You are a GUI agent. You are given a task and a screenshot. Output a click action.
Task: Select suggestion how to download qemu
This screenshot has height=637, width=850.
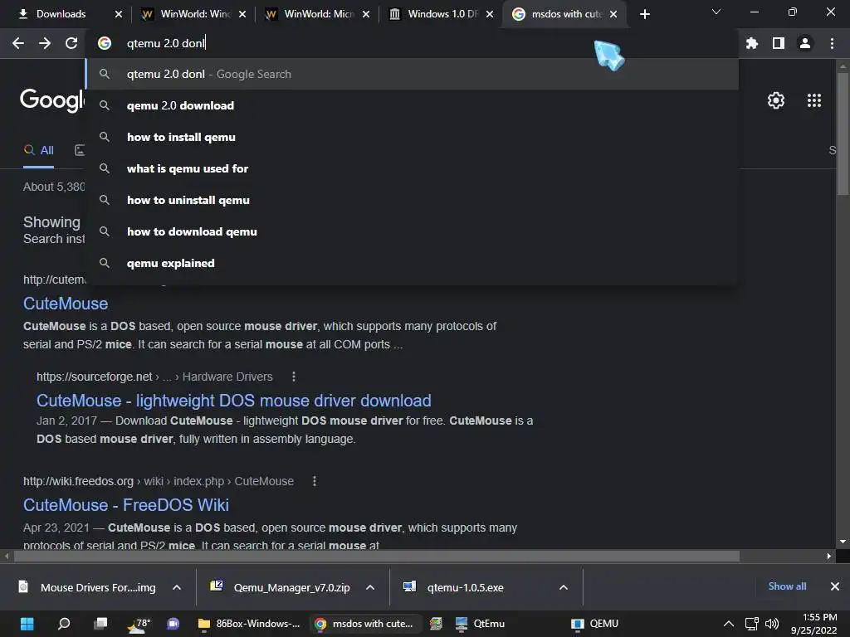(x=412, y=231)
